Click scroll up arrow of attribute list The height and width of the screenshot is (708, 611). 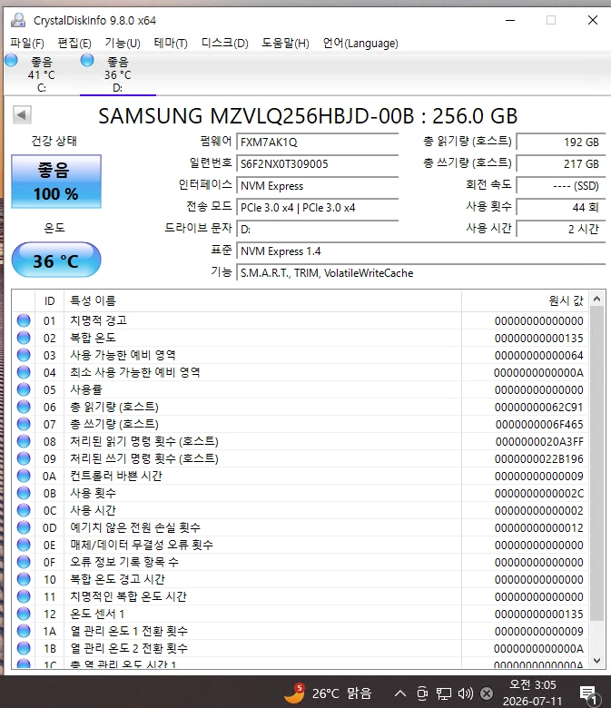point(597,299)
